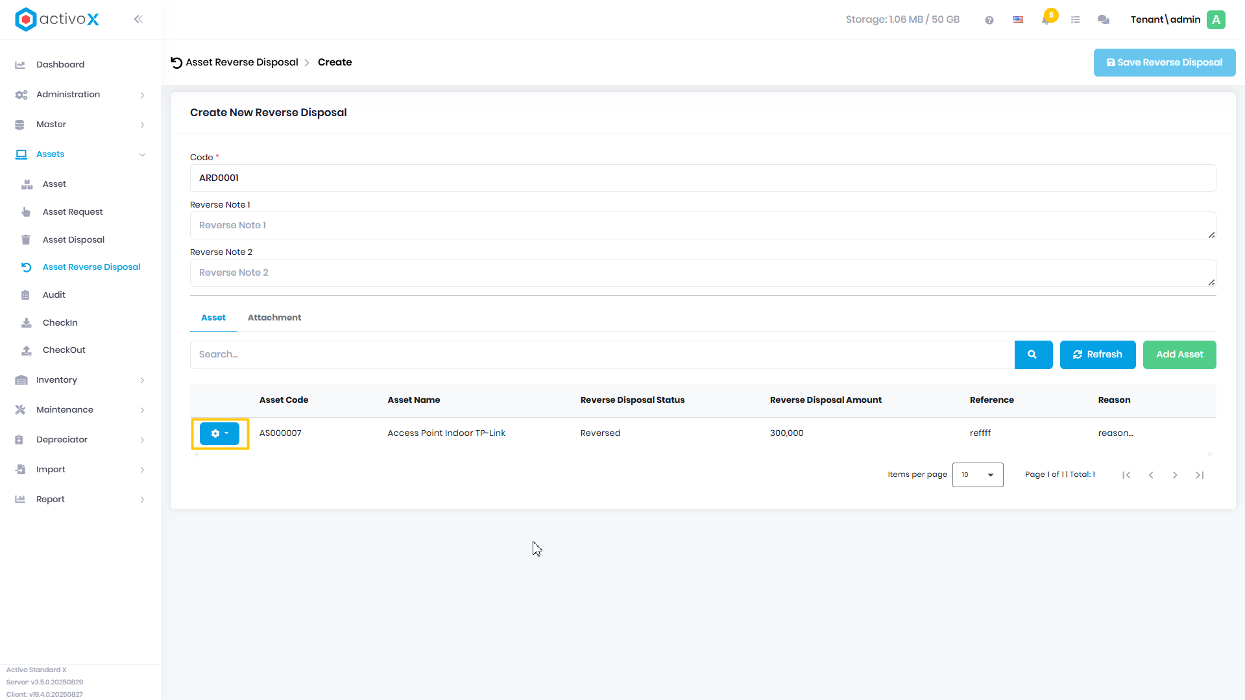
Task: Click the asset Search field
Action: [602, 355]
